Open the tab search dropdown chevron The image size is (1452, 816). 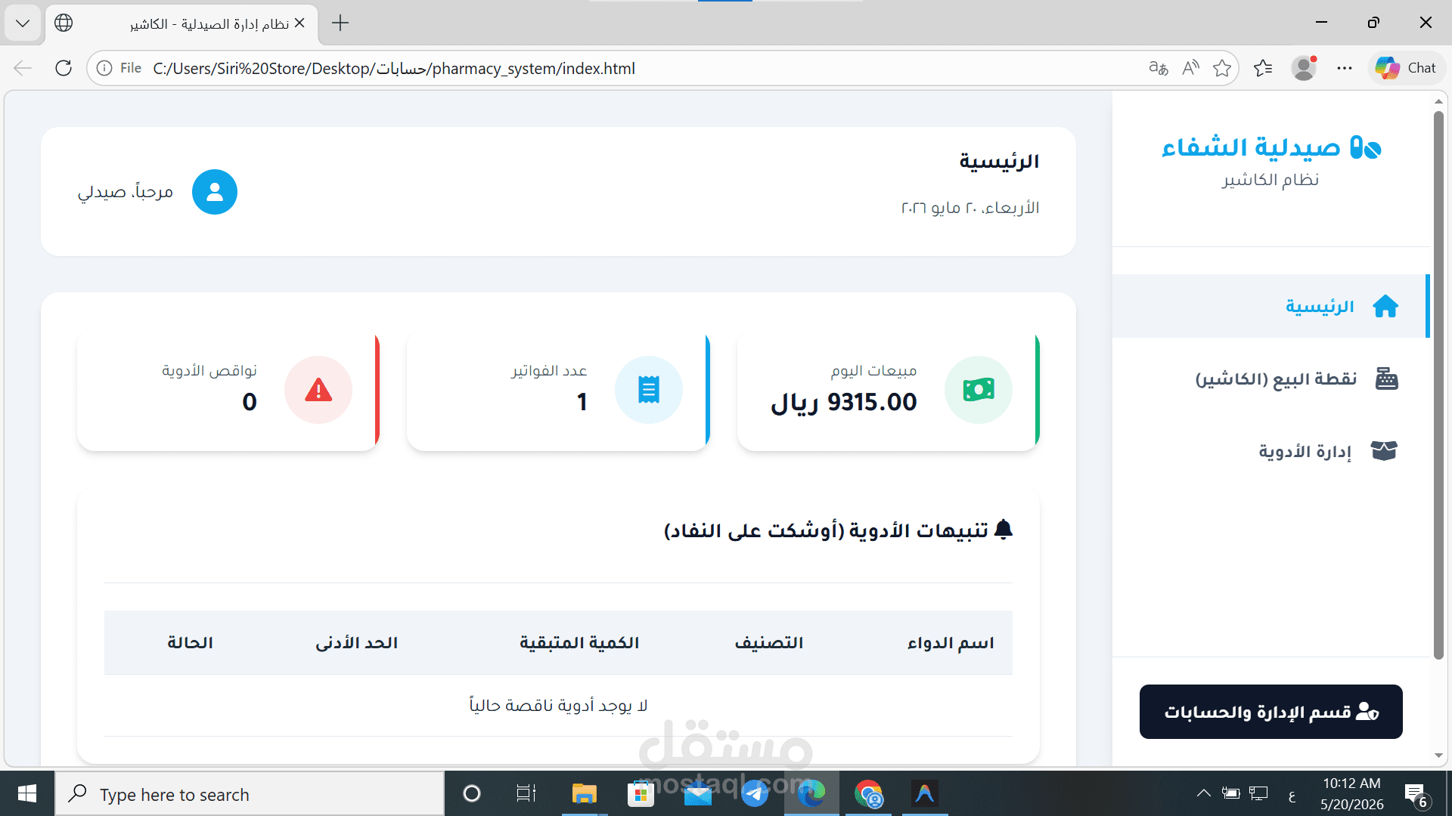point(23,23)
